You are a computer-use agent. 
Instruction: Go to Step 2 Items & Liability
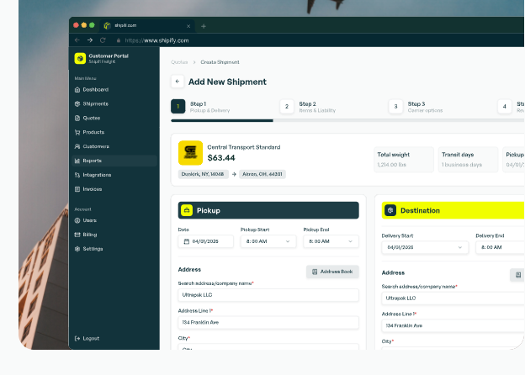tap(310, 107)
